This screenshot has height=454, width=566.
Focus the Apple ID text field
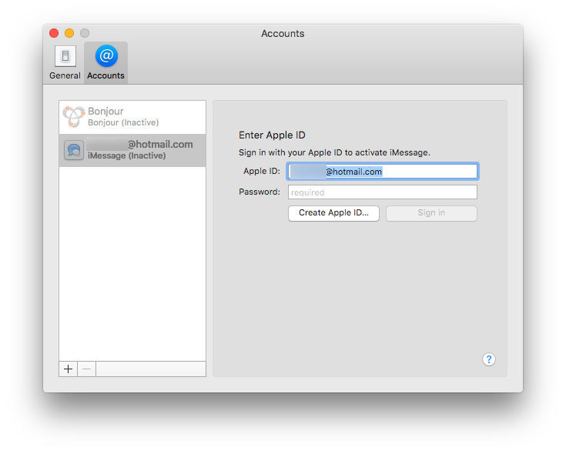[383, 172]
